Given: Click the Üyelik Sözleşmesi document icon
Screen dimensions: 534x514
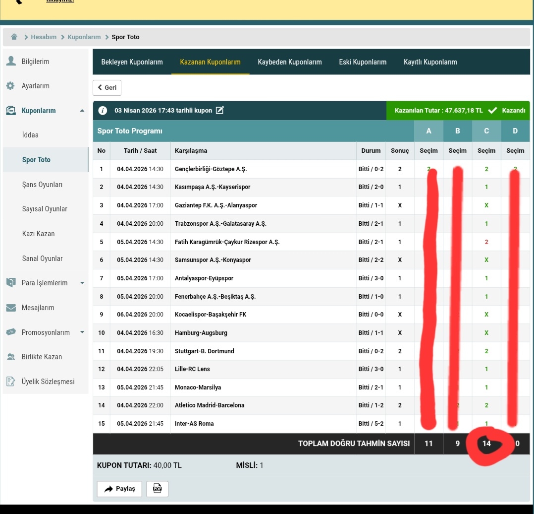Looking at the screenshot, I should click(x=10, y=382).
